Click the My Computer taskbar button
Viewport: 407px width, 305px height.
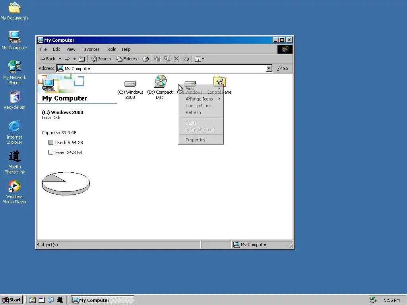tap(103, 300)
